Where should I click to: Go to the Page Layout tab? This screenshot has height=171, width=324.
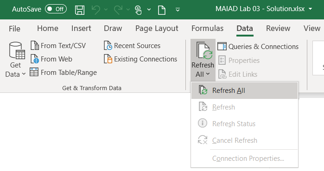157,29
